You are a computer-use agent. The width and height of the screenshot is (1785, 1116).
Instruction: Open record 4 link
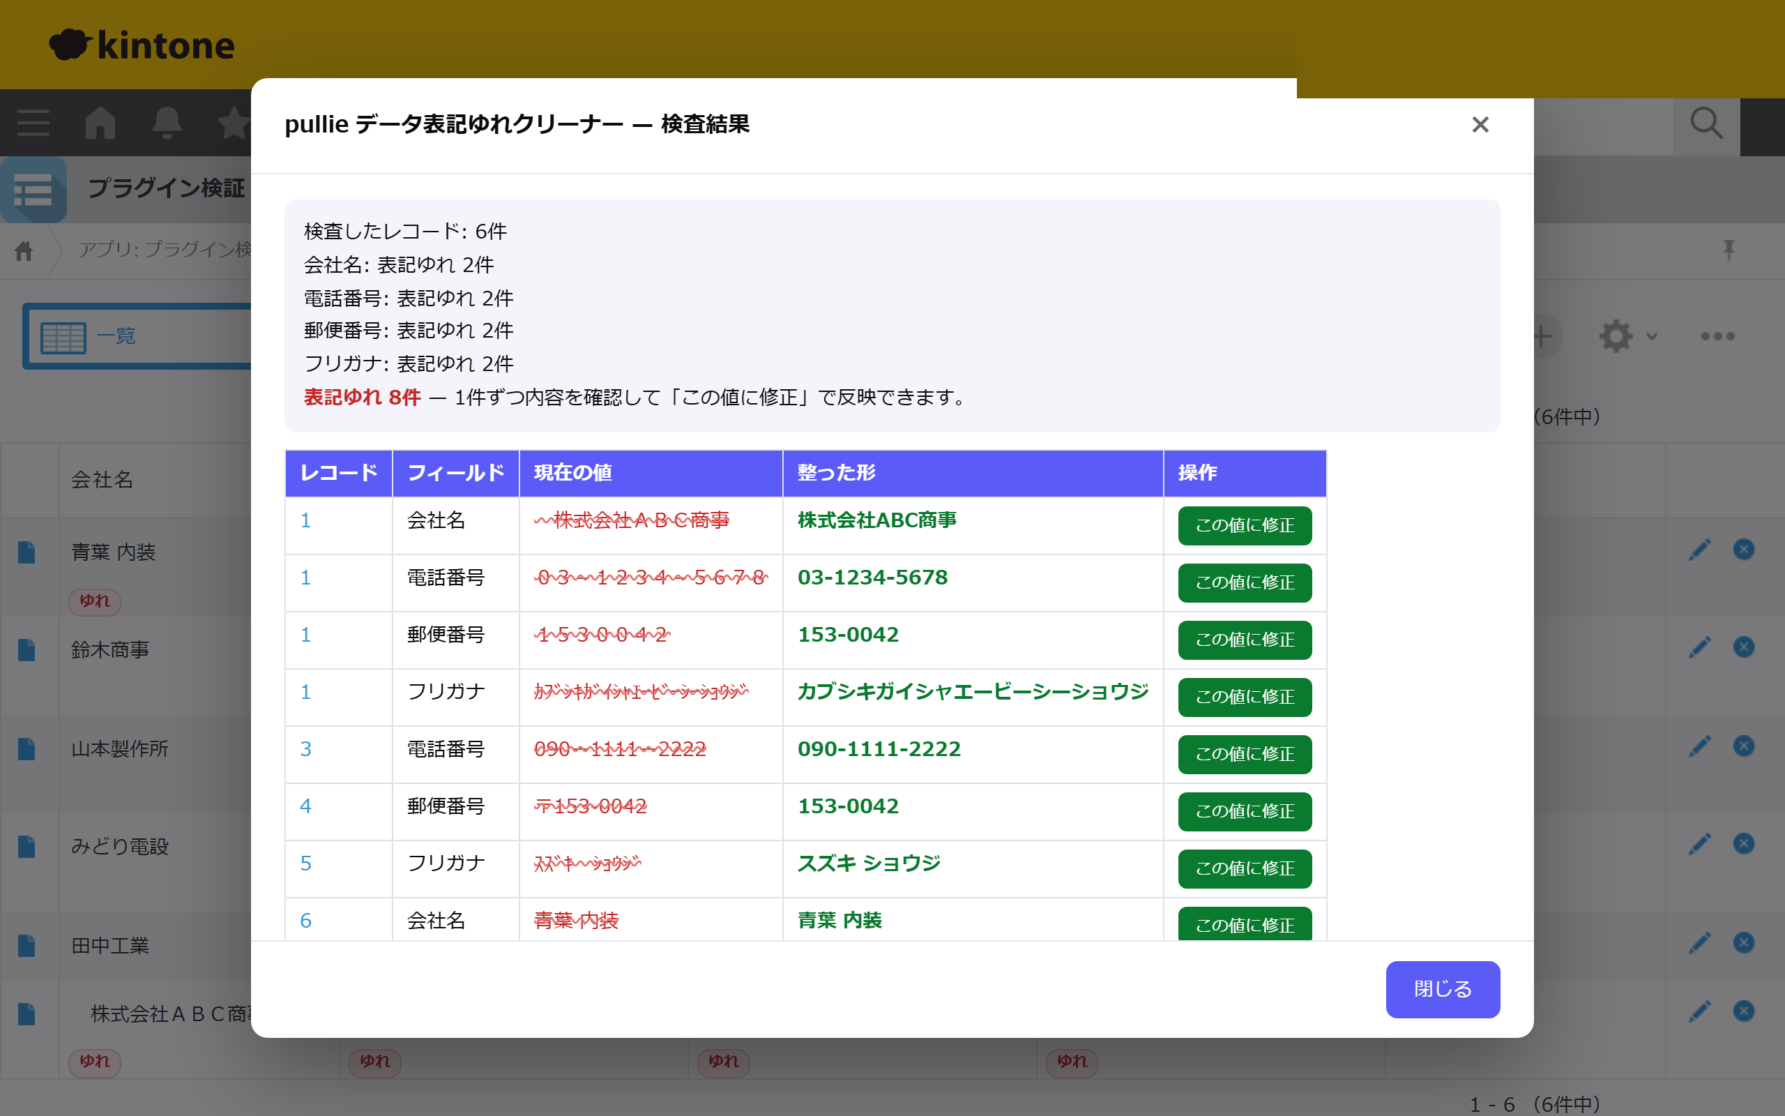pos(305,807)
